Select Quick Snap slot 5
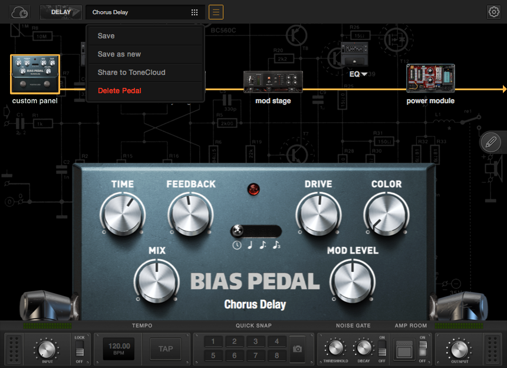The height and width of the screenshot is (368, 507). coord(213,356)
